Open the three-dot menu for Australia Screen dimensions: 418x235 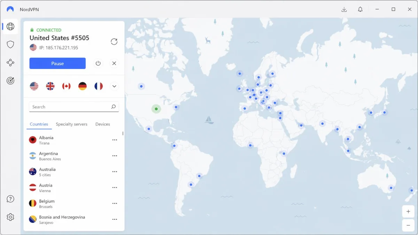[x=115, y=172]
